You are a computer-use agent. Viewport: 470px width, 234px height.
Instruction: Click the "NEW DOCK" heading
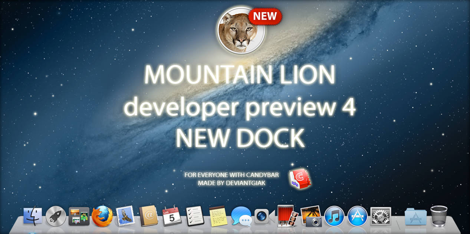[x=240, y=138]
